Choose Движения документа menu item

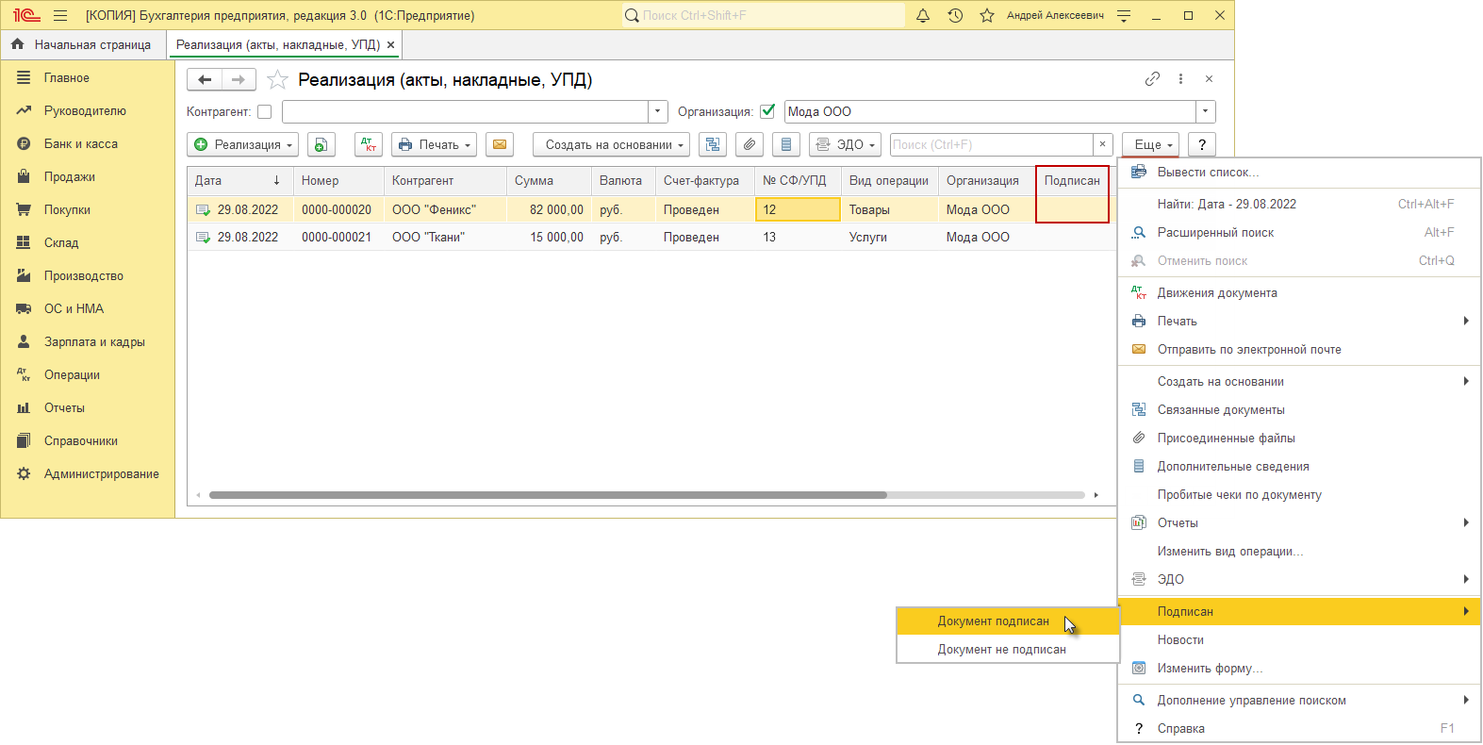pyautogui.click(x=1299, y=292)
